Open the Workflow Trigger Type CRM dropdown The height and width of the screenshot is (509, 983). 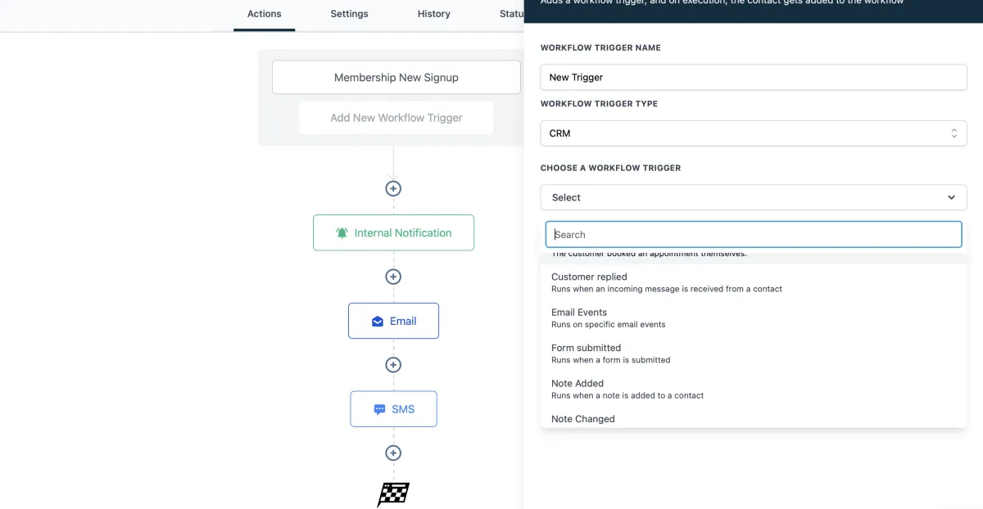click(x=754, y=133)
